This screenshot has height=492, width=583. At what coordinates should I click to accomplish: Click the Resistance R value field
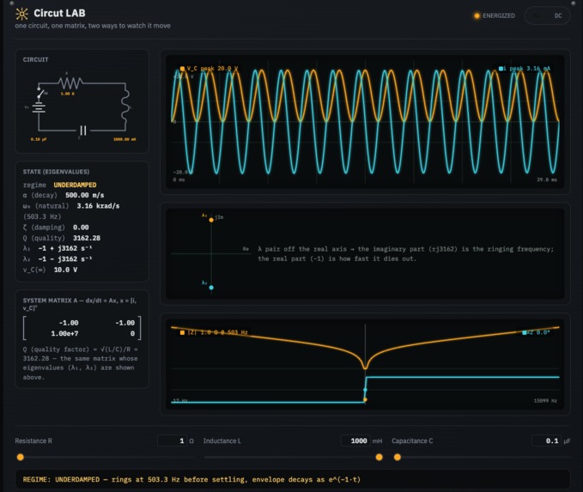[x=172, y=440]
